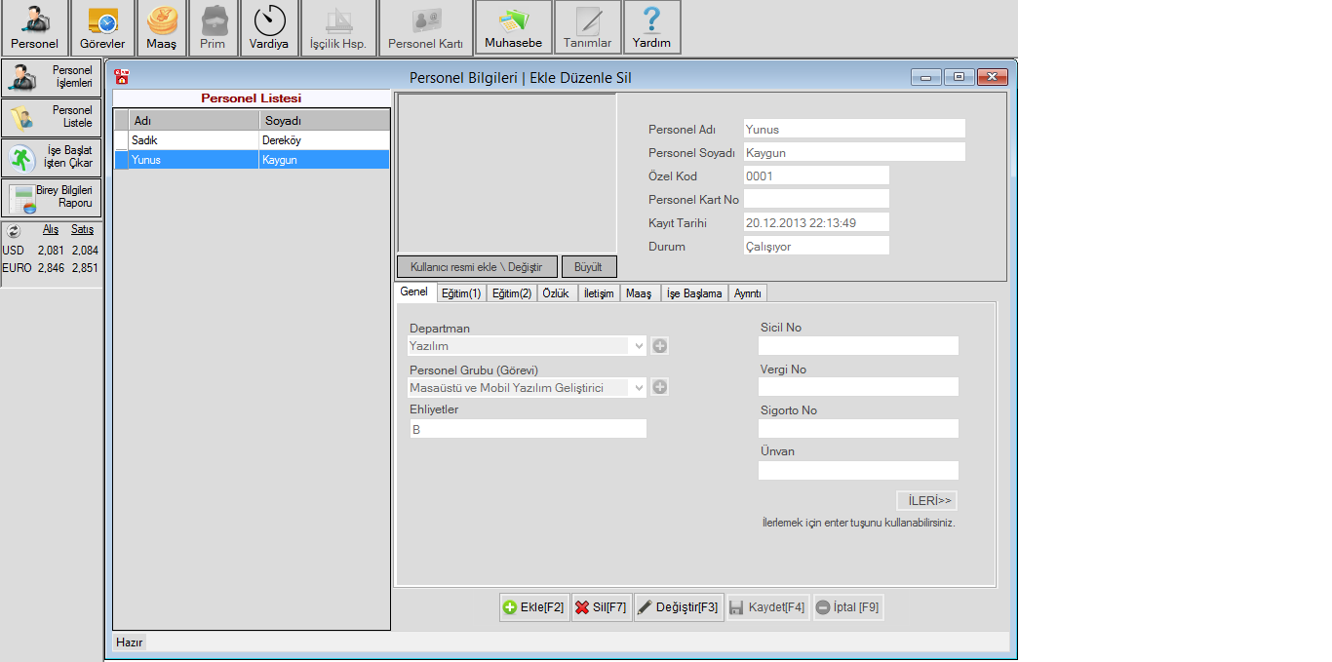
Task: Refresh the currency exchange rates
Action: [x=14, y=231]
